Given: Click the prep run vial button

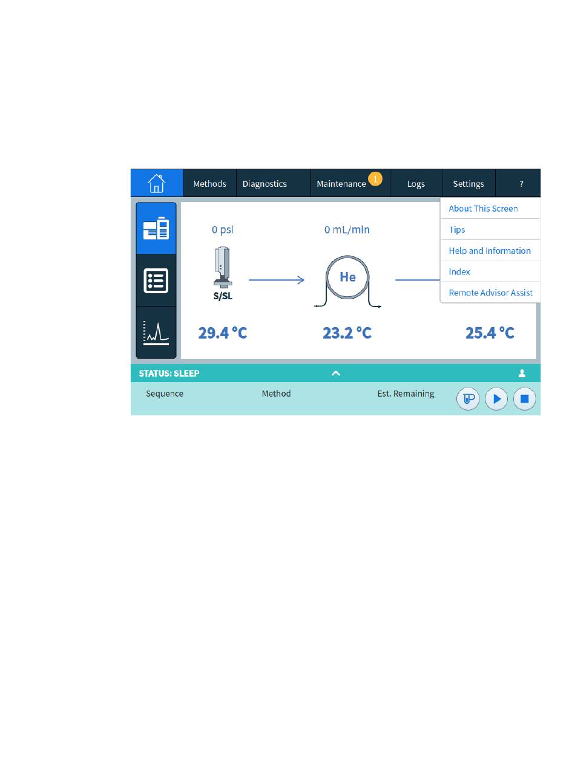Looking at the screenshot, I should (468, 399).
